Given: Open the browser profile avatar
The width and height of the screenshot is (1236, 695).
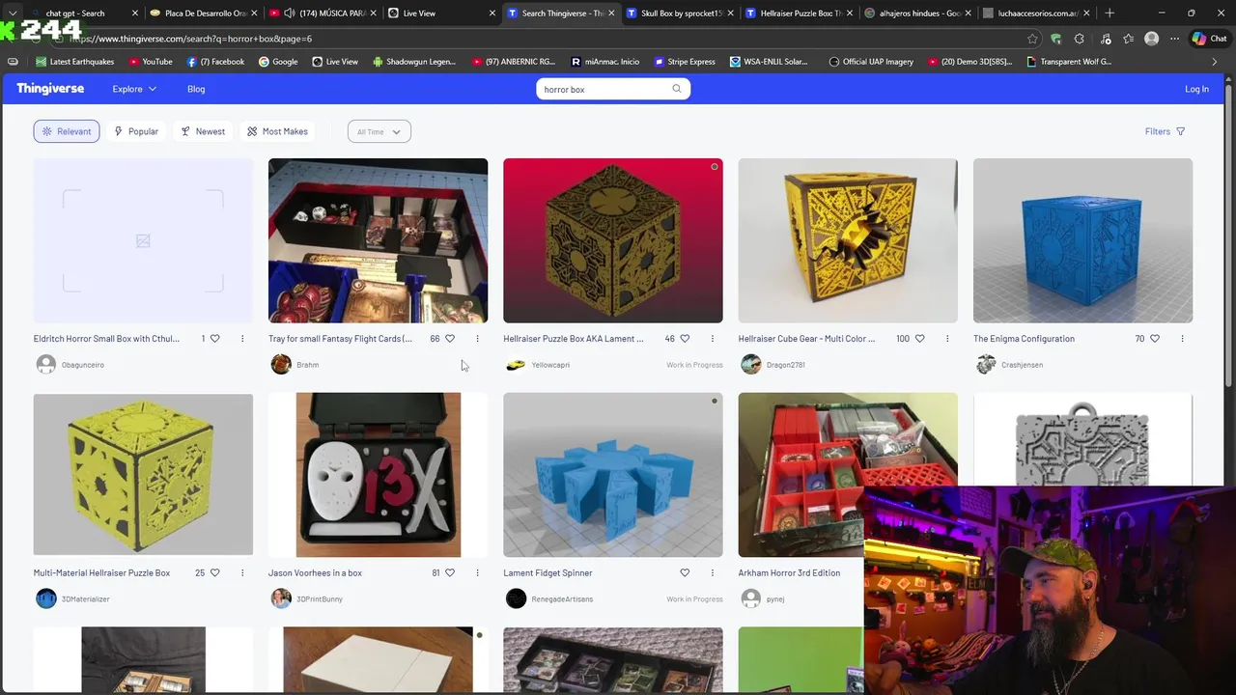Looking at the screenshot, I should [1151, 39].
